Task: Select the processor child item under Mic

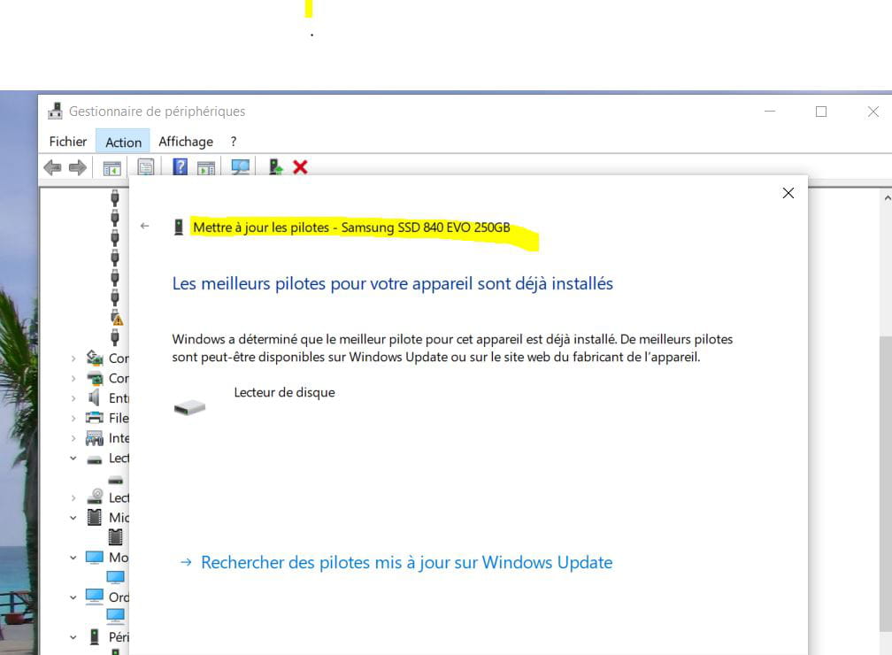Action: [115, 536]
